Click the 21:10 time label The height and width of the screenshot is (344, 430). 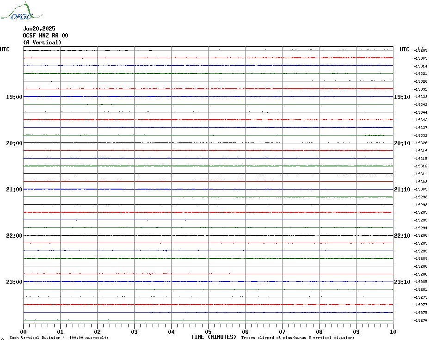pos(402,190)
